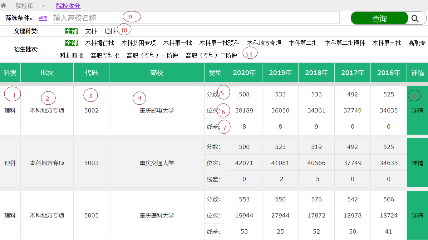This screenshot has height=240, width=428.
Task: Open 详情 for 重庆交通大学
Action: (x=417, y=163)
